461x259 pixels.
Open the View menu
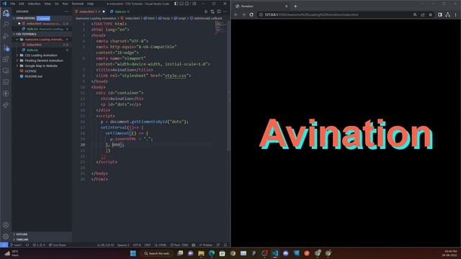48,4
